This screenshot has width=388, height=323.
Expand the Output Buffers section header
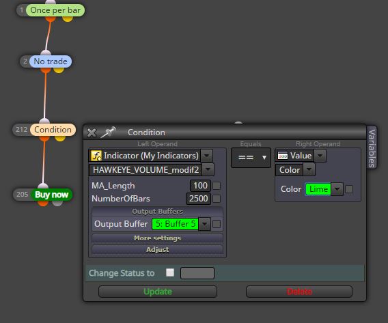[157, 212]
